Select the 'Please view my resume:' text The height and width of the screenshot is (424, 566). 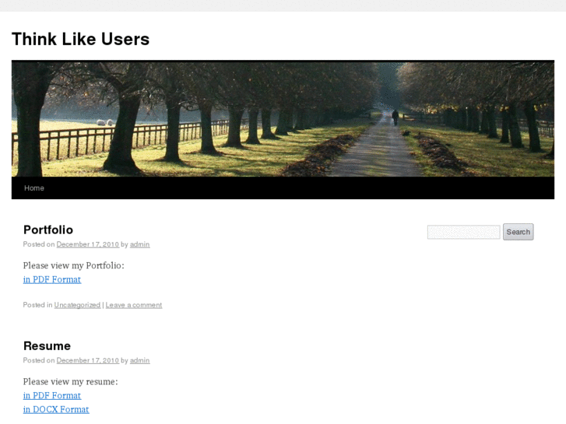[70, 382]
